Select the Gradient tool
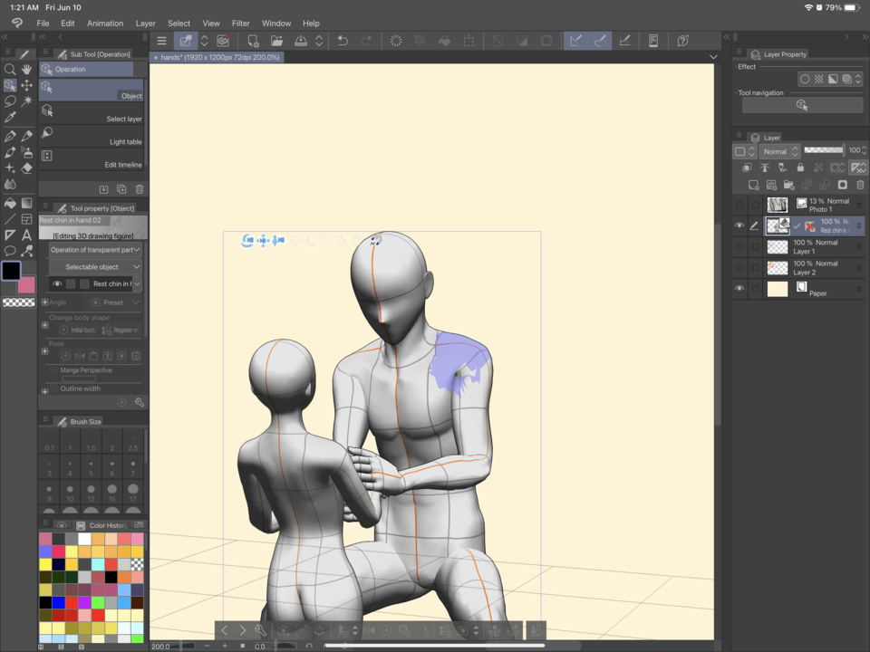Image resolution: width=870 pixels, height=652 pixels. pos(26,203)
